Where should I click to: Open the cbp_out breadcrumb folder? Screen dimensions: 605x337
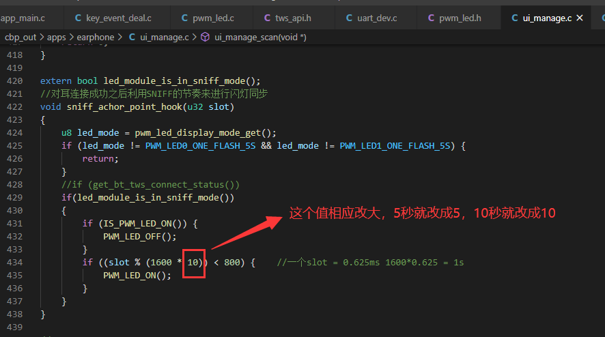click(x=20, y=38)
